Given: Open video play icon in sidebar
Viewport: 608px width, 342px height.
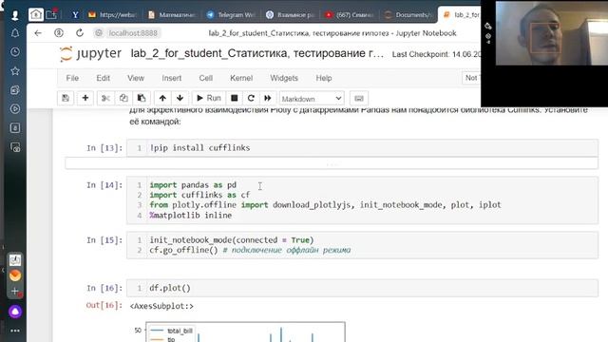Looking at the screenshot, I should (15, 109).
